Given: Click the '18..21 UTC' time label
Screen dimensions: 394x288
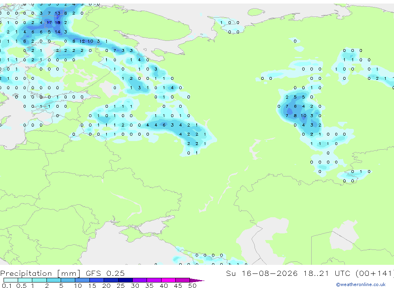Looking at the screenshot, I should (x=328, y=273).
